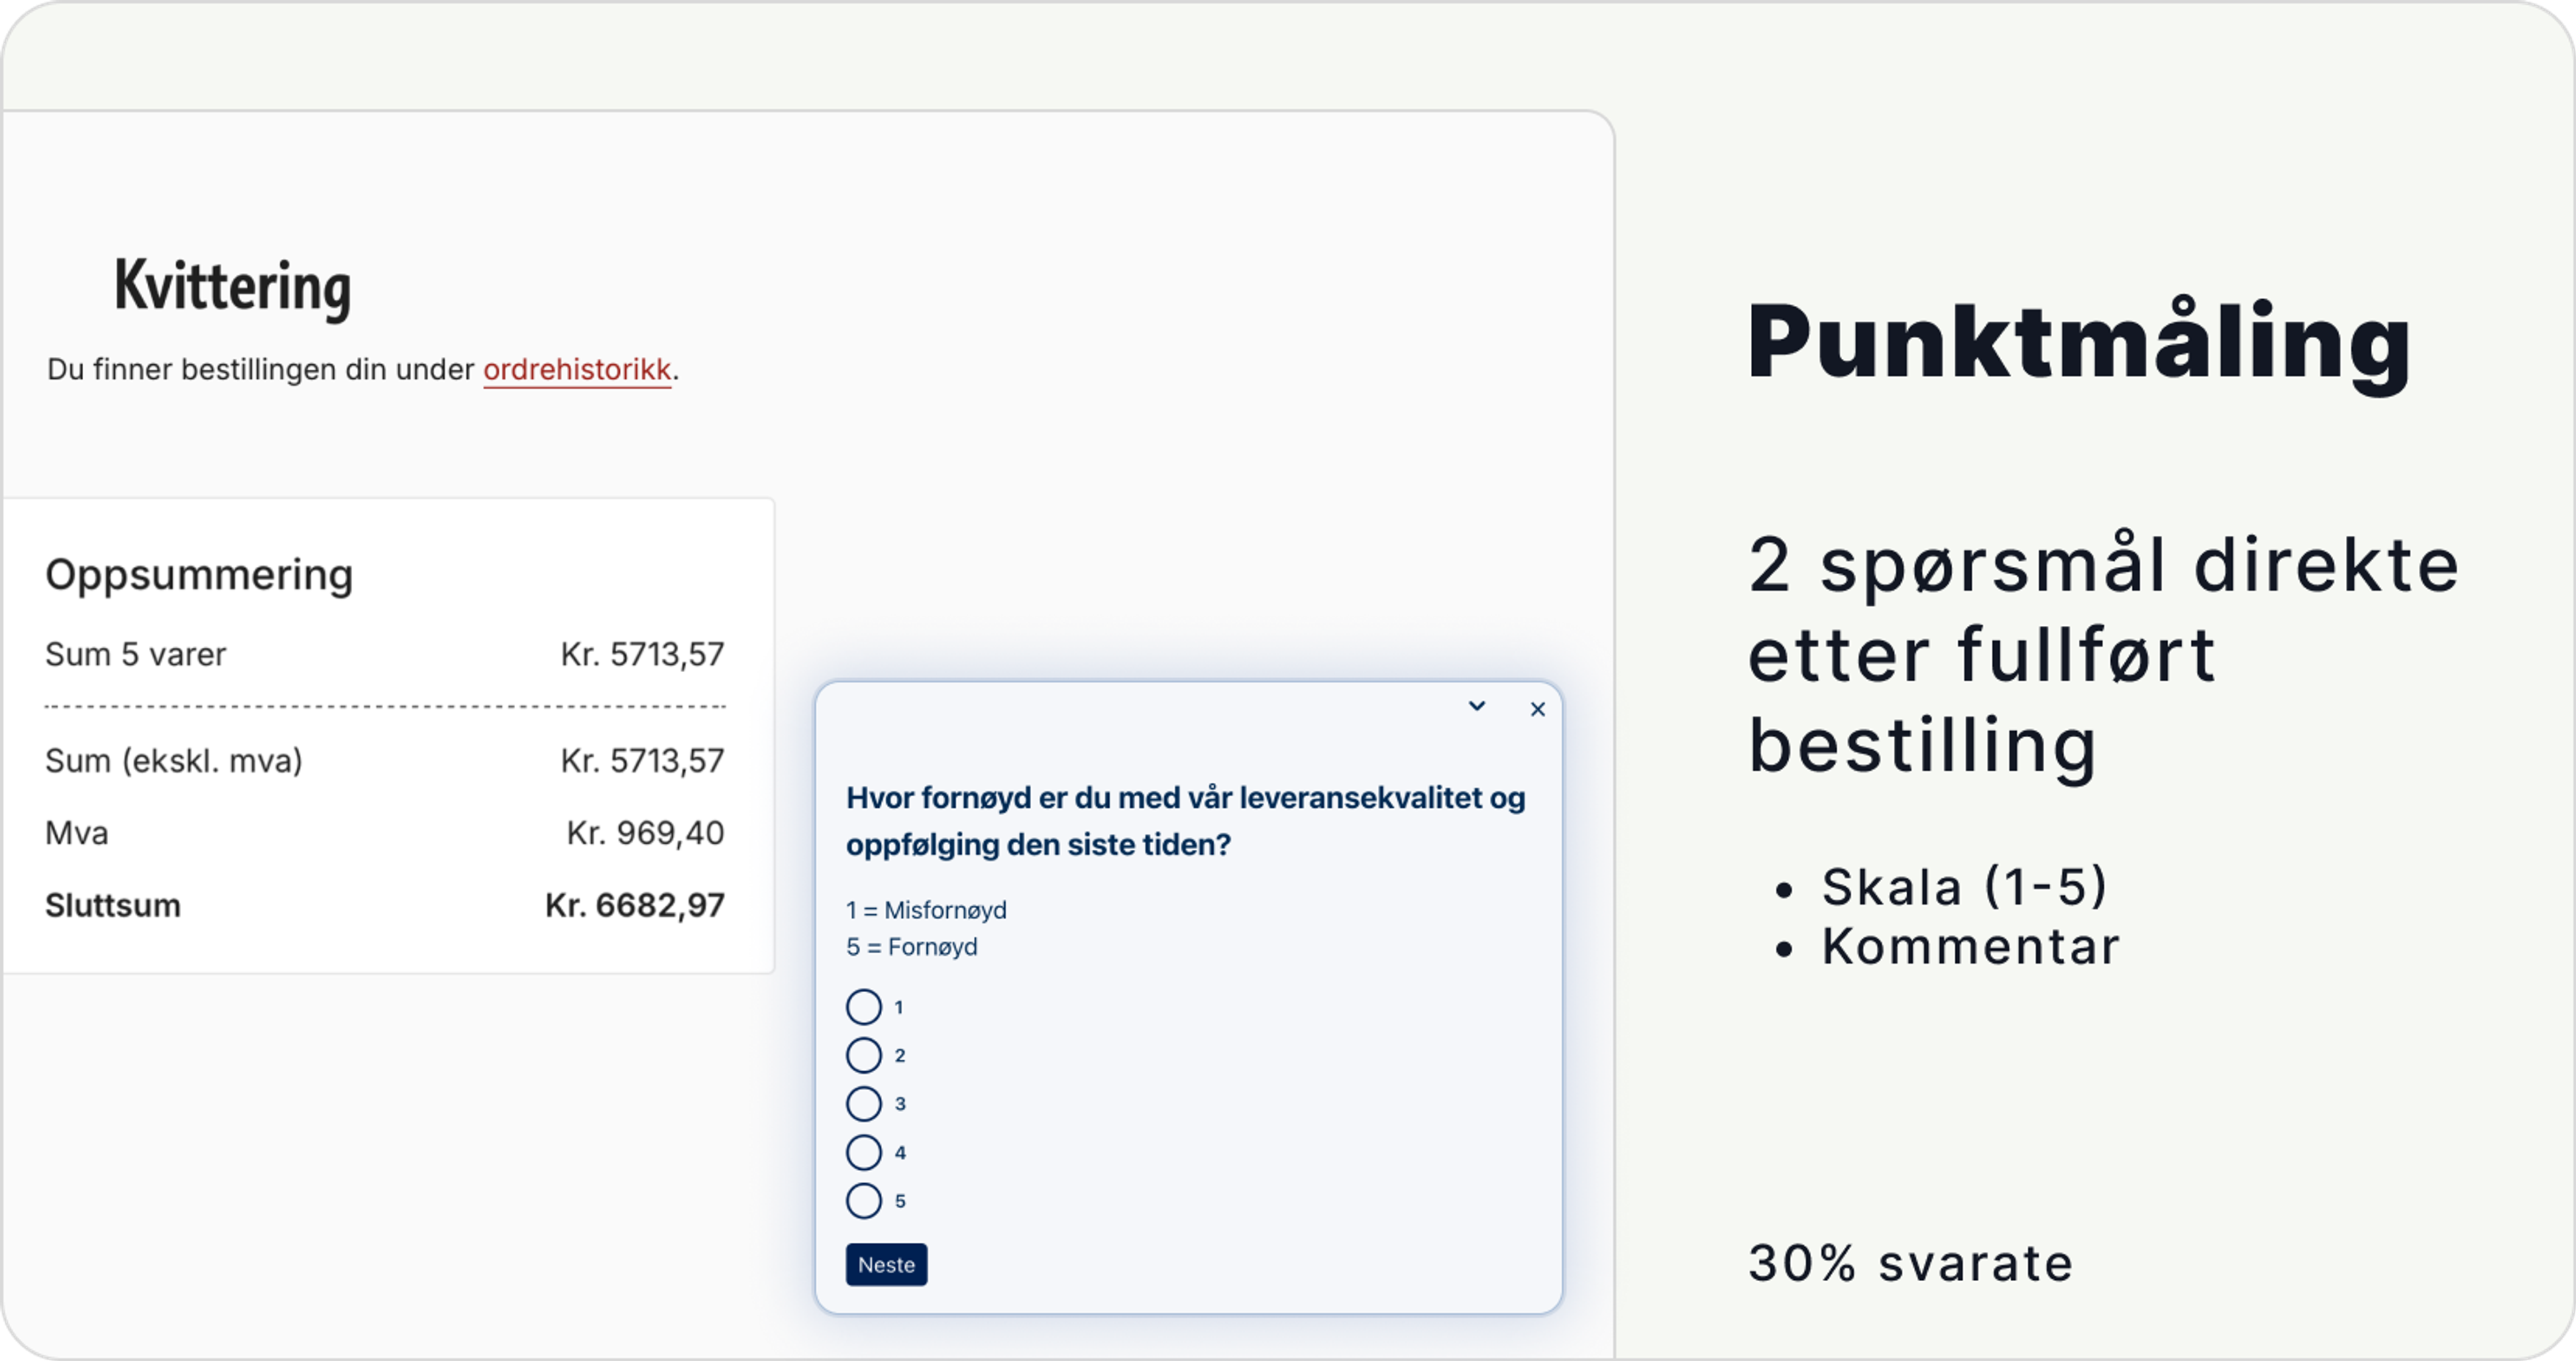Click the Oppsummering section title
Screen dimensions: 2576x1361
click(198, 573)
